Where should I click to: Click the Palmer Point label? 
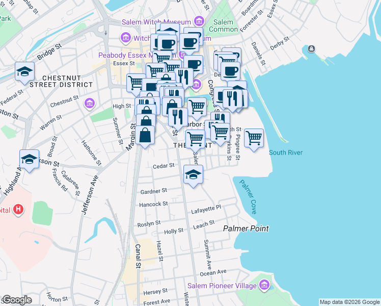[246, 228]
